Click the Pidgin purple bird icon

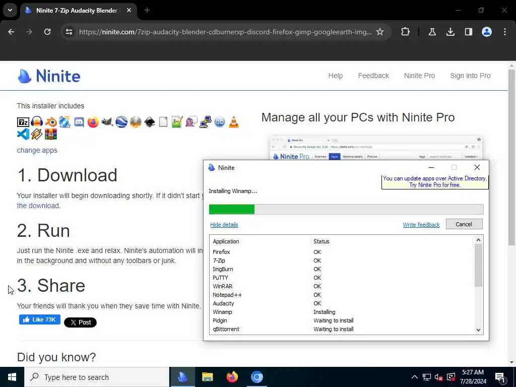coord(191,122)
